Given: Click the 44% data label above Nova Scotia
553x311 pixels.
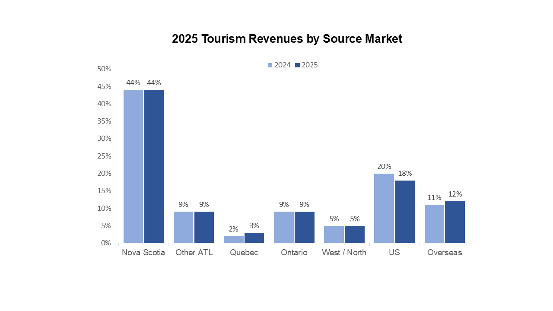Looking at the screenshot, I should pyautogui.click(x=133, y=83).
